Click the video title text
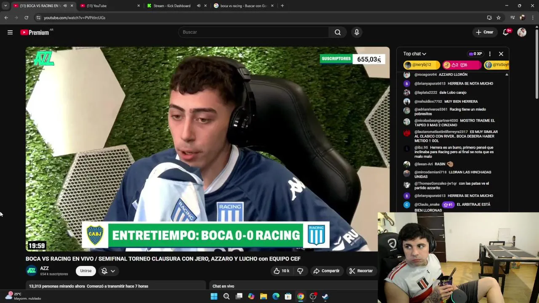 tap(163, 259)
